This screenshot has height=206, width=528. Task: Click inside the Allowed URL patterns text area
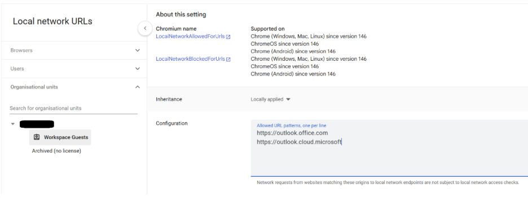point(389,148)
